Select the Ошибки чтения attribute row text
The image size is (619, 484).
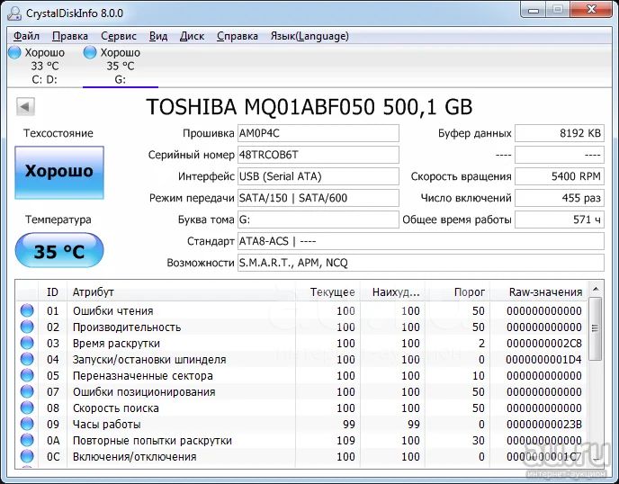tap(112, 311)
